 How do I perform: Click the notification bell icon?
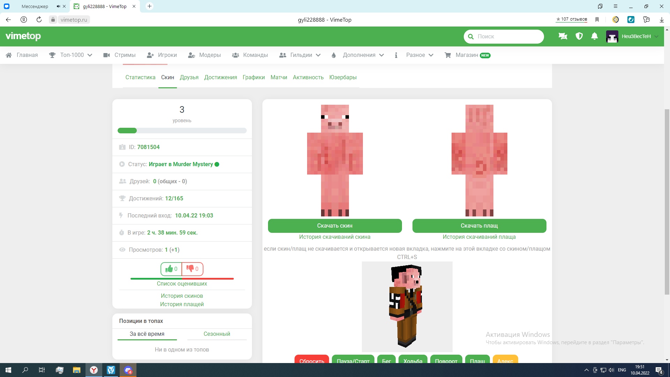pyautogui.click(x=595, y=36)
